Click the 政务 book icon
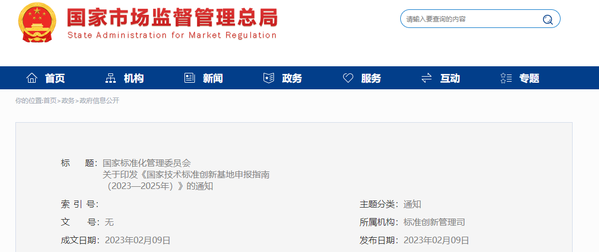Screen dimensions: 599x252 pyautogui.click(x=268, y=78)
